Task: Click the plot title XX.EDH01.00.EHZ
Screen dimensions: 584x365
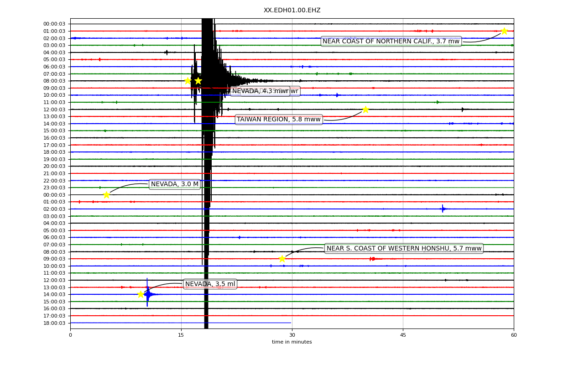Action: [292, 10]
